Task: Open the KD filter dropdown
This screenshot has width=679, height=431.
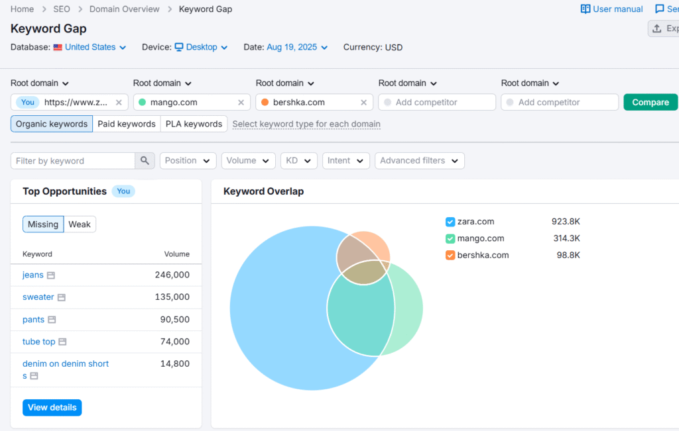Action: coord(299,161)
